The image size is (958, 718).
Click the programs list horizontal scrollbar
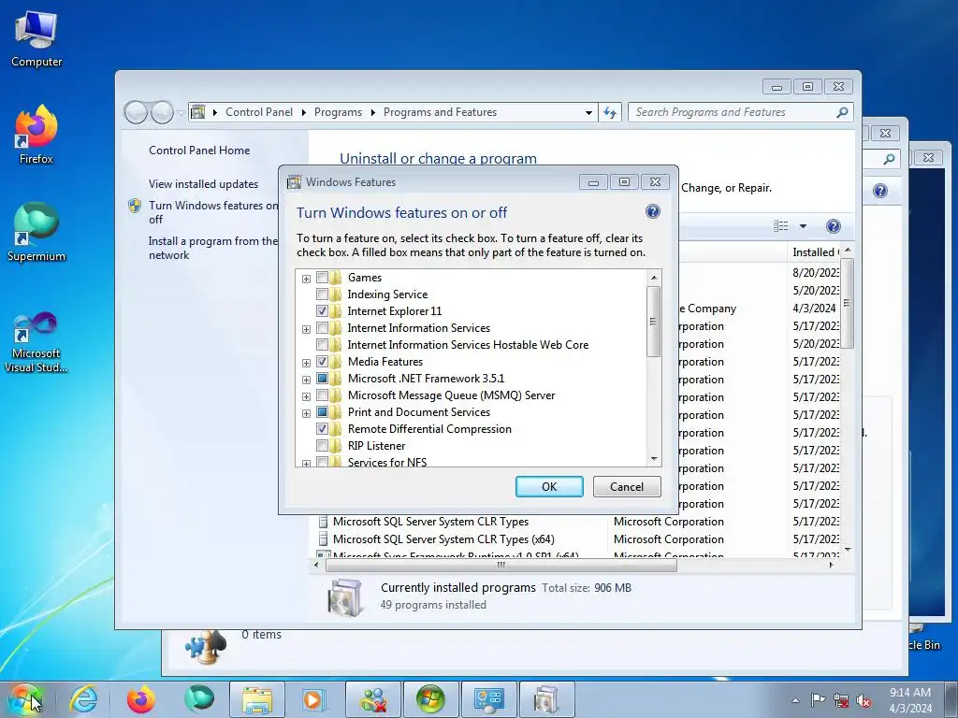point(501,566)
